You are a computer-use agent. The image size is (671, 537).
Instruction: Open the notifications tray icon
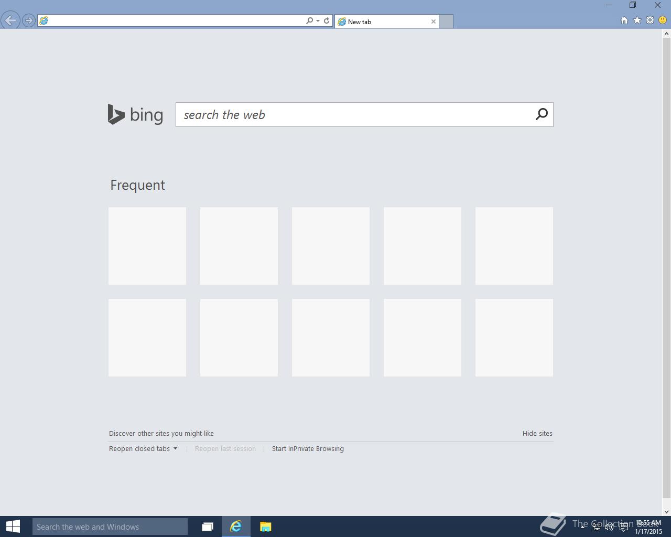tap(623, 527)
